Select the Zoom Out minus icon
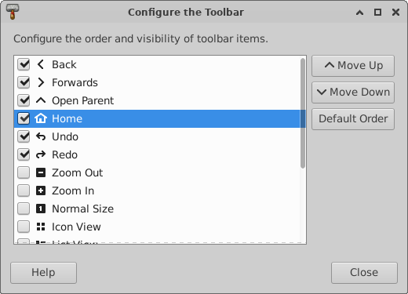Screen dimensions: 408x294 coord(41,172)
